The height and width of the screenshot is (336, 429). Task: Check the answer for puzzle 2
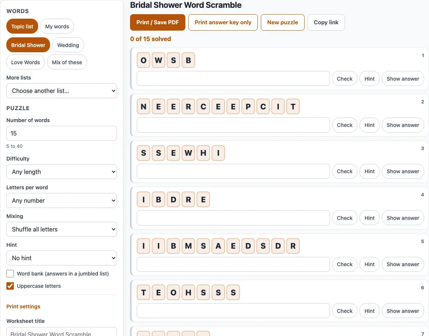(x=345, y=125)
